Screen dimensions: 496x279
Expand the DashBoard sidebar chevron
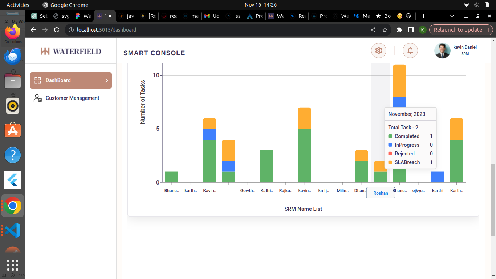(106, 80)
